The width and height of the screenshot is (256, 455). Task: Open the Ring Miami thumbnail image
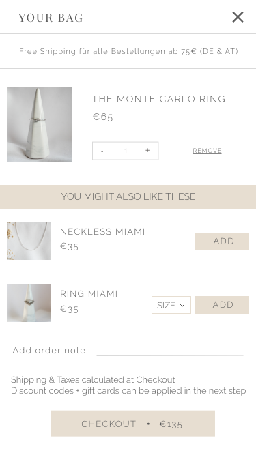point(29,304)
